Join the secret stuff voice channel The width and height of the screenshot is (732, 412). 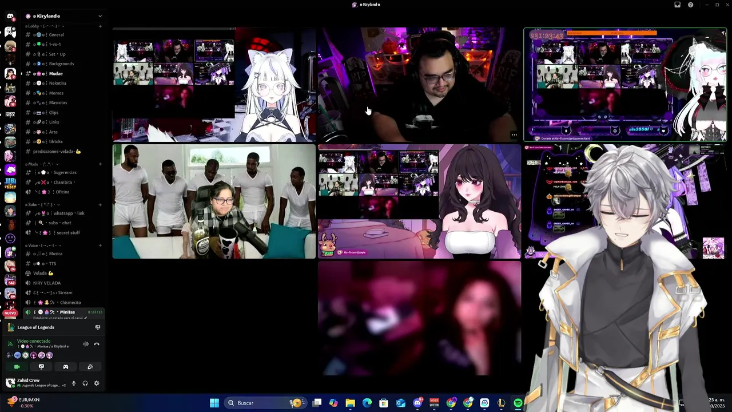click(x=63, y=232)
